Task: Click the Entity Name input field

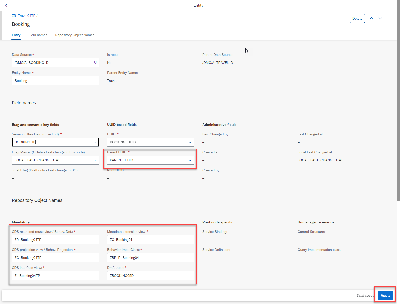Action: coord(55,81)
